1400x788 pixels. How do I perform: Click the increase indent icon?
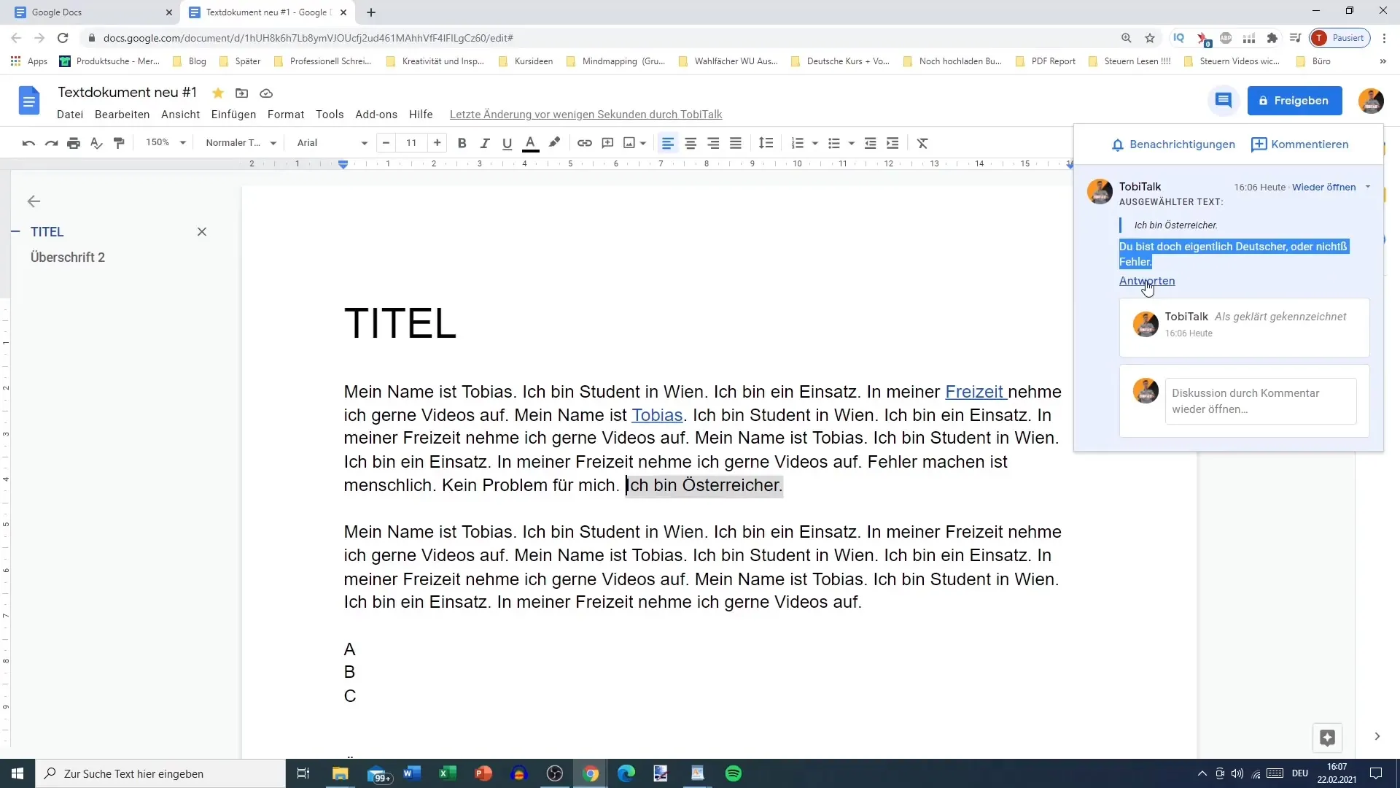pyautogui.click(x=893, y=142)
